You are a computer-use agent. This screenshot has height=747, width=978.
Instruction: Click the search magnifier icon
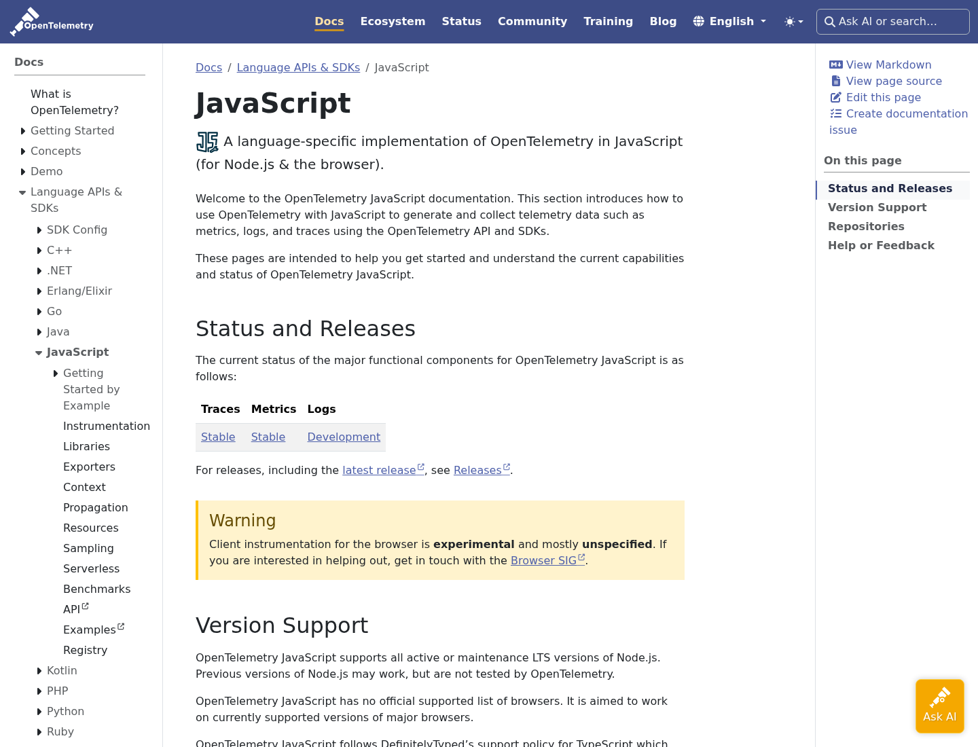click(829, 22)
